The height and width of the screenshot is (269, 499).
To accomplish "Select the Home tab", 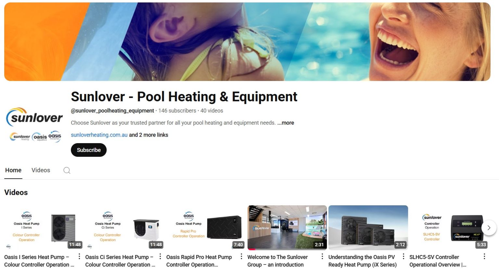I will tap(13, 170).
